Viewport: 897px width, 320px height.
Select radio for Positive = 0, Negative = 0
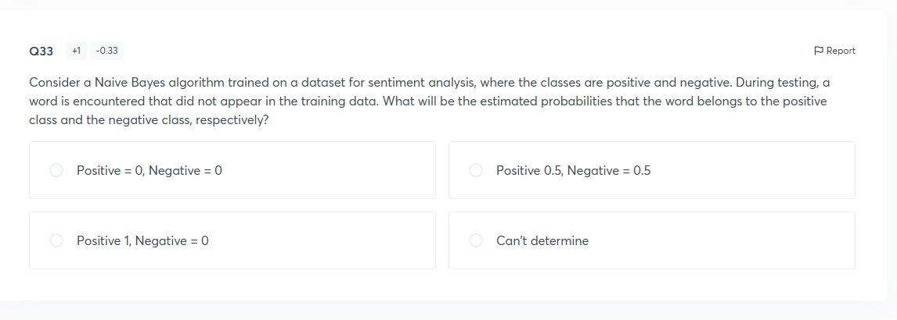[x=56, y=170]
